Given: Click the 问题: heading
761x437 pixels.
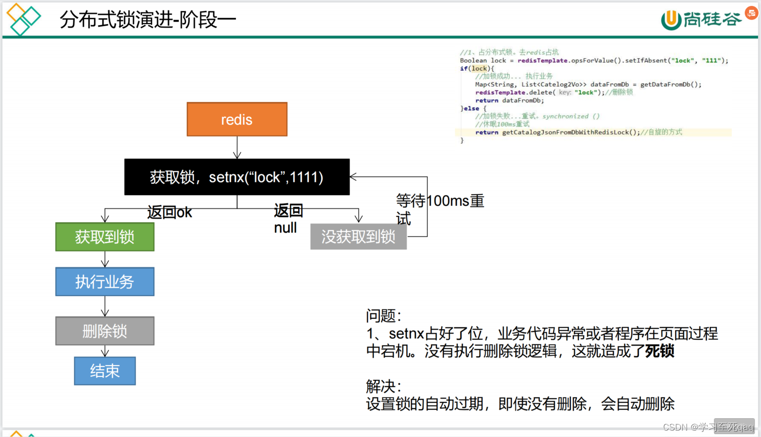Looking at the screenshot, I should pyautogui.click(x=384, y=316).
